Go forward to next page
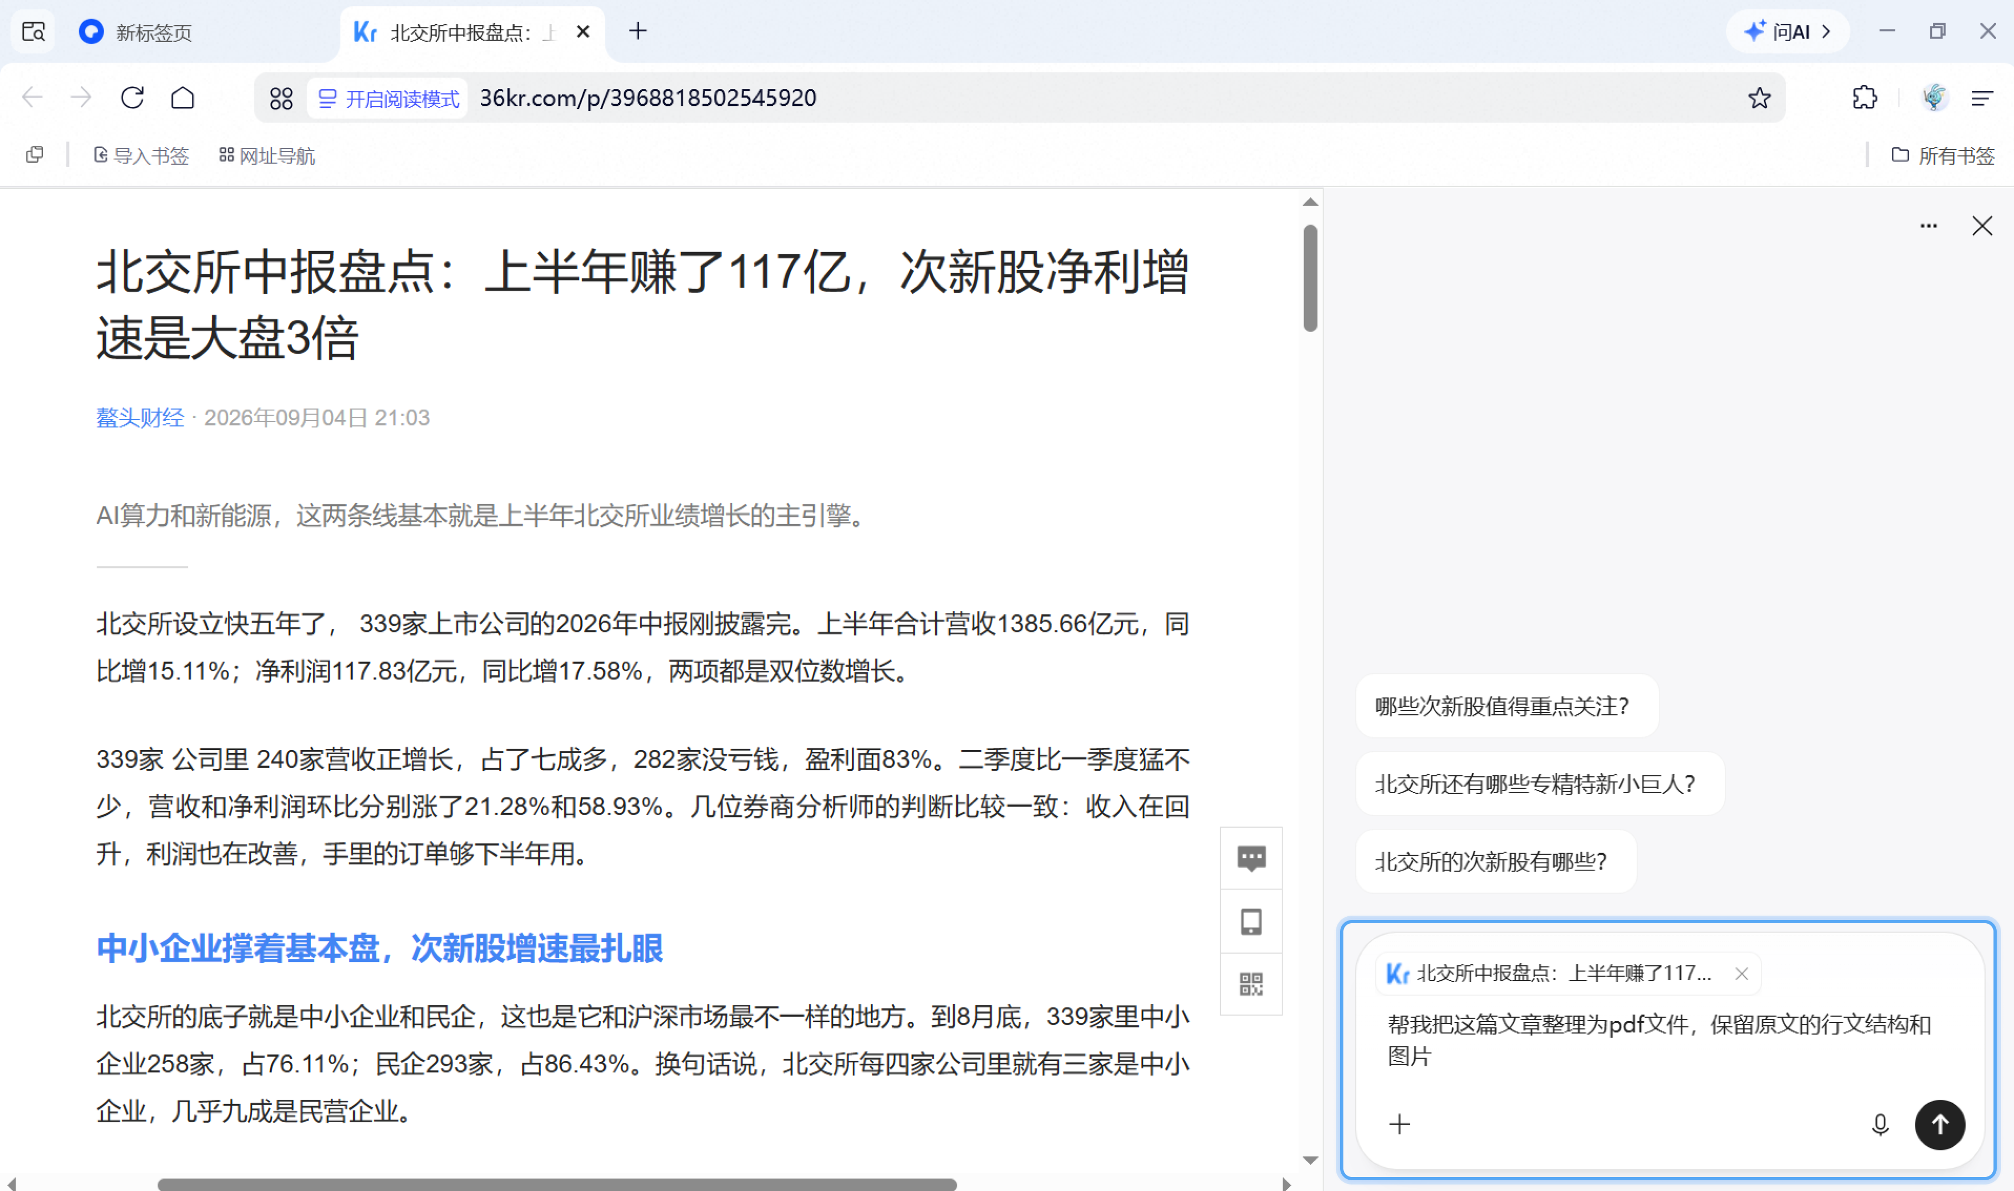The width and height of the screenshot is (2014, 1191). 81,98
